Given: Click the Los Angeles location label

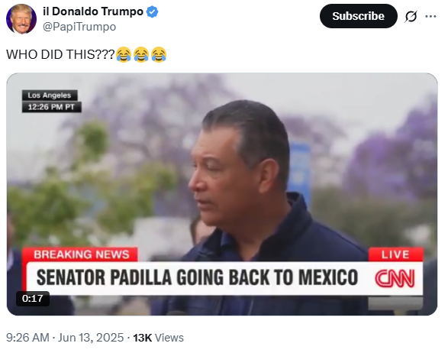Looking at the screenshot, I should pos(50,96).
